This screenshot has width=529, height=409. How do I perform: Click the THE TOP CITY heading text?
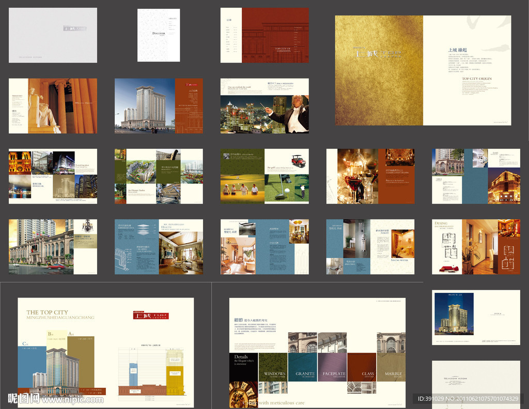(47, 312)
